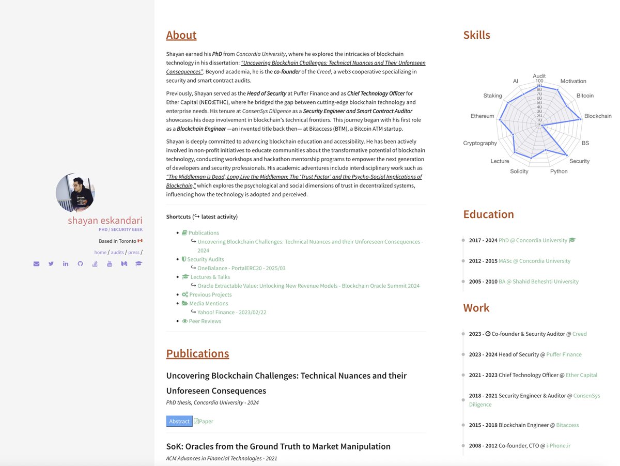The height and width of the screenshot is (466, 620).
Task: Click the Publications section heading
Action: click(x=197, y=353)
